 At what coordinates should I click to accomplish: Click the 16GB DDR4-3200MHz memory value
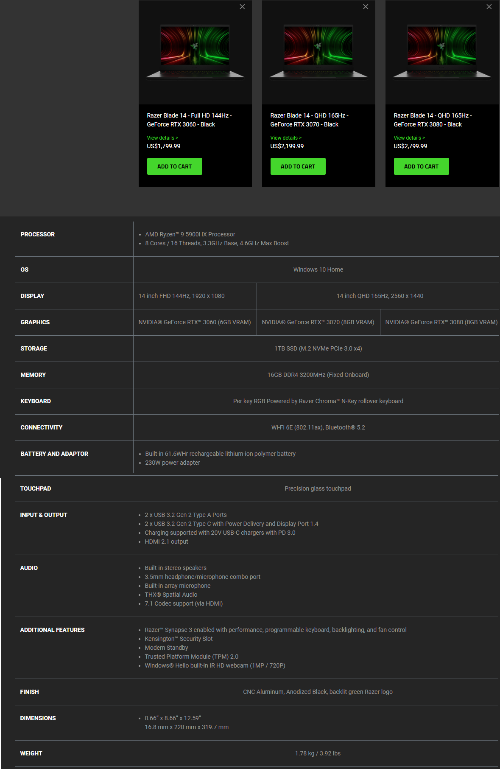pyautogui.click(x=318, y=375)
